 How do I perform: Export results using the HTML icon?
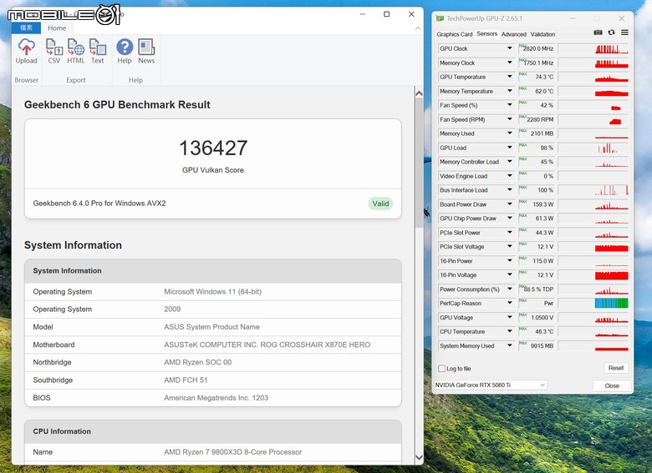coord(76,47)
